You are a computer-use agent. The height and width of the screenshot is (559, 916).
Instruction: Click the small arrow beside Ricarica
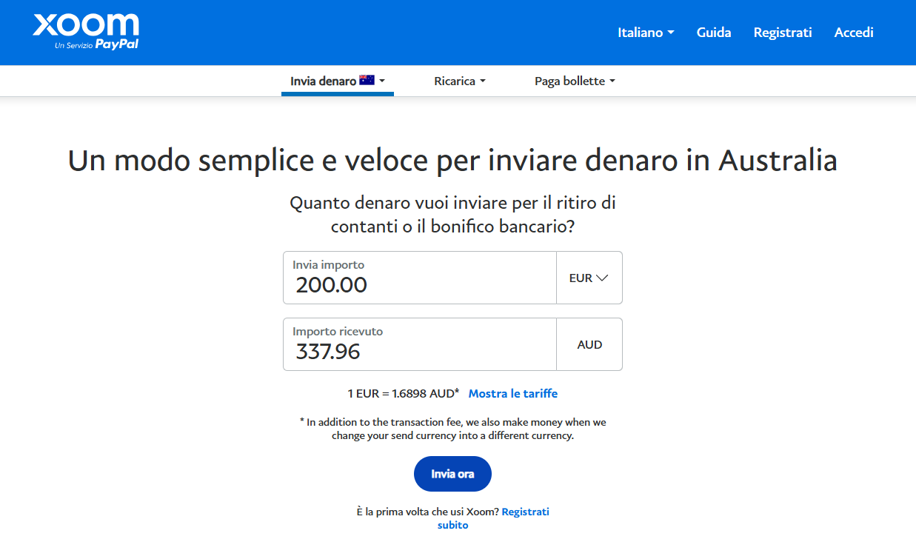[483, 81]
